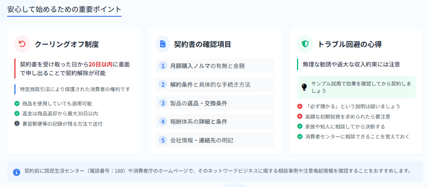Click the green shield icon

pyautogui.click(x=305, y=44)
